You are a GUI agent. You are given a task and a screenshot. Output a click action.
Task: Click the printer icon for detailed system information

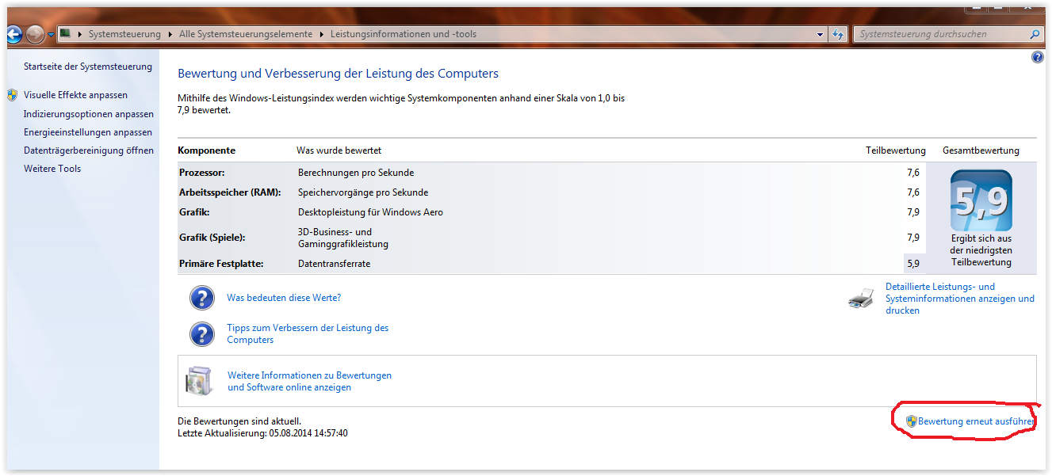point(861,299)
